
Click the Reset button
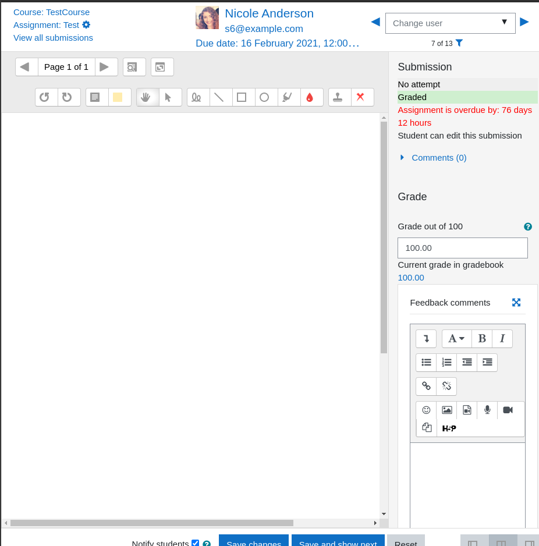point(406,541)
